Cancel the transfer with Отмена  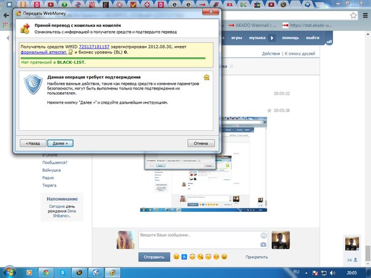point(201,143)
